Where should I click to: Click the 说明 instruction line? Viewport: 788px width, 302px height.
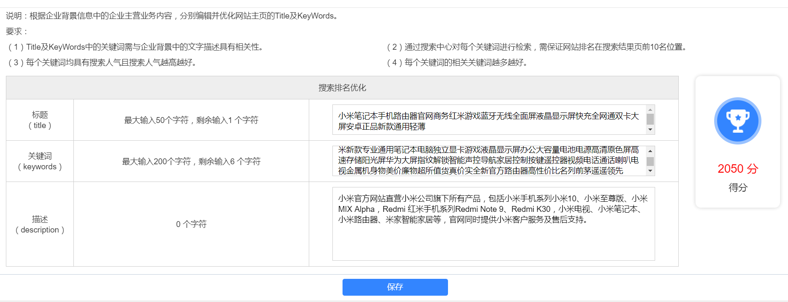(173, 16)
